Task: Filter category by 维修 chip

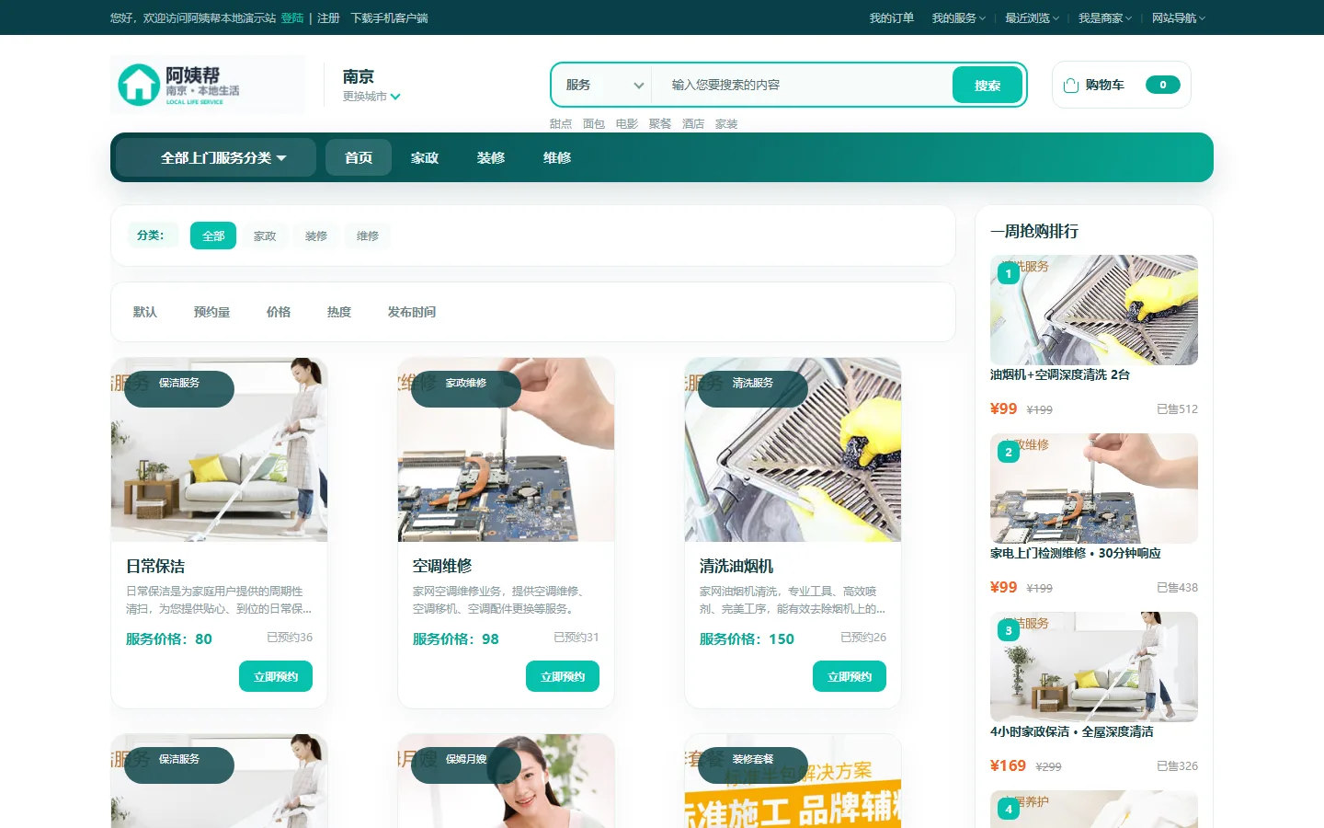Action: tap(368, 236)
